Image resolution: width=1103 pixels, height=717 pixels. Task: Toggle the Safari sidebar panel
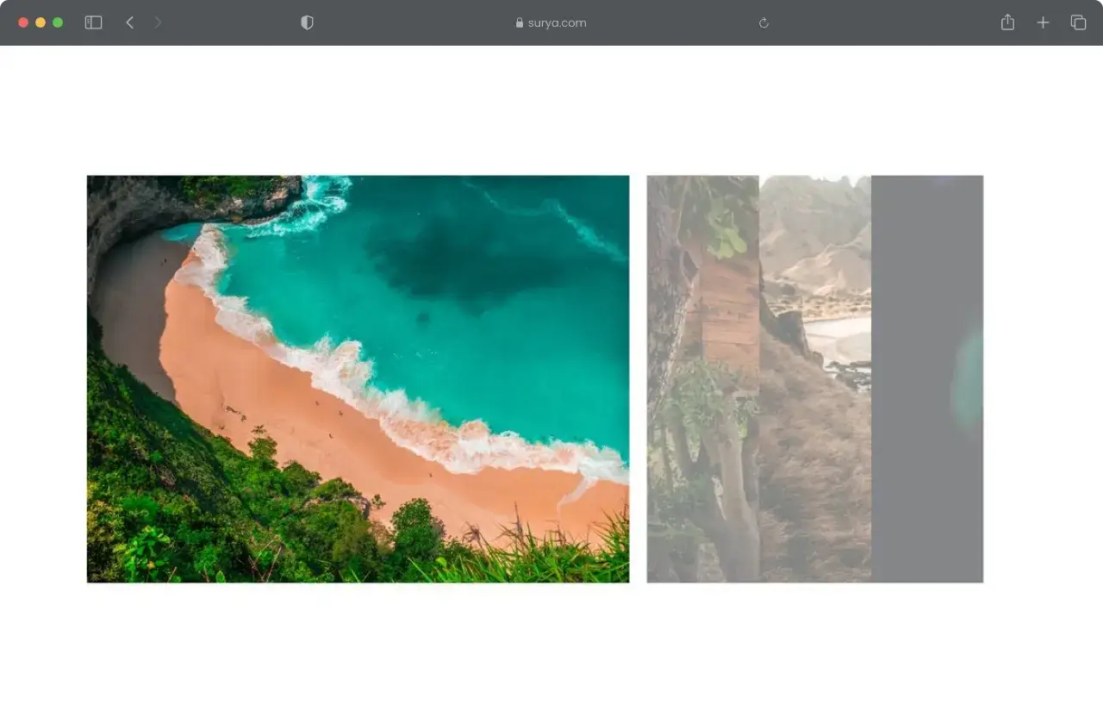93,22
